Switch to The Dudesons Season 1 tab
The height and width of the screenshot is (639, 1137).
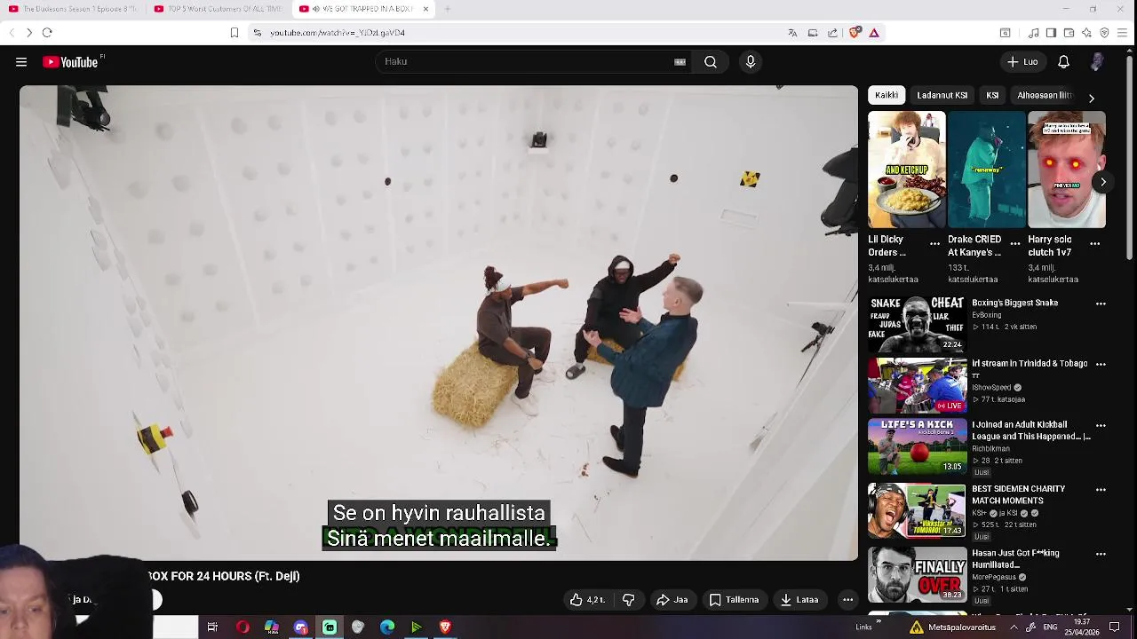tap(73, 9)
